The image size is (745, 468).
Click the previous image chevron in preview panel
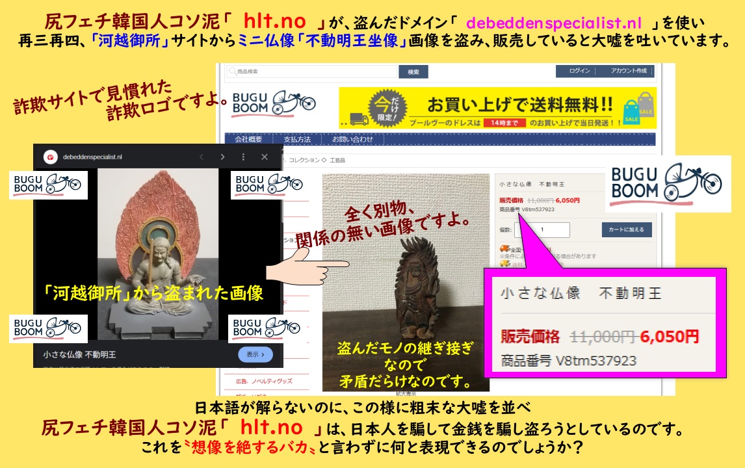click(x=202, y=157)
